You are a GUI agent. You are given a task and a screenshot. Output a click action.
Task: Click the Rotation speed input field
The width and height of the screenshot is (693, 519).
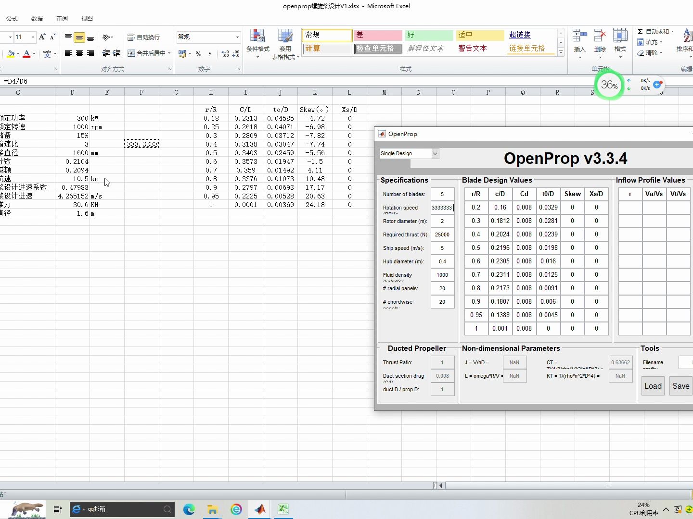pos(442,208)
